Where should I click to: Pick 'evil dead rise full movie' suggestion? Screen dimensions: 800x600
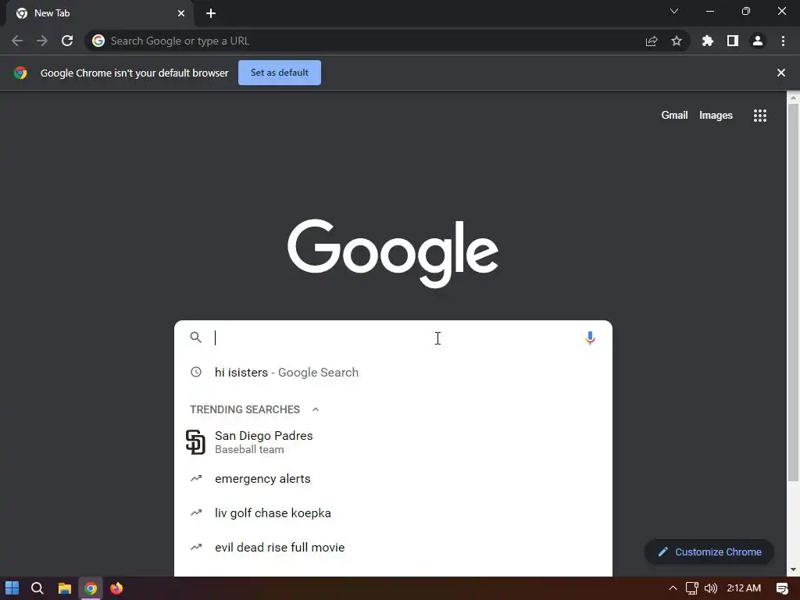click(393, 547)
